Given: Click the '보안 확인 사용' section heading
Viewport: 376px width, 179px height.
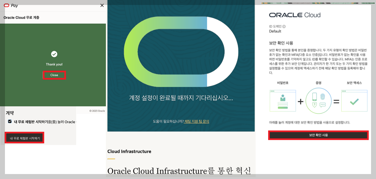Looking at the screenshot, I should 281,43.
